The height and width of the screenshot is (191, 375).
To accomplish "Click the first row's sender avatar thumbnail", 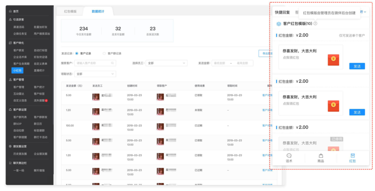I will [96, 97].
